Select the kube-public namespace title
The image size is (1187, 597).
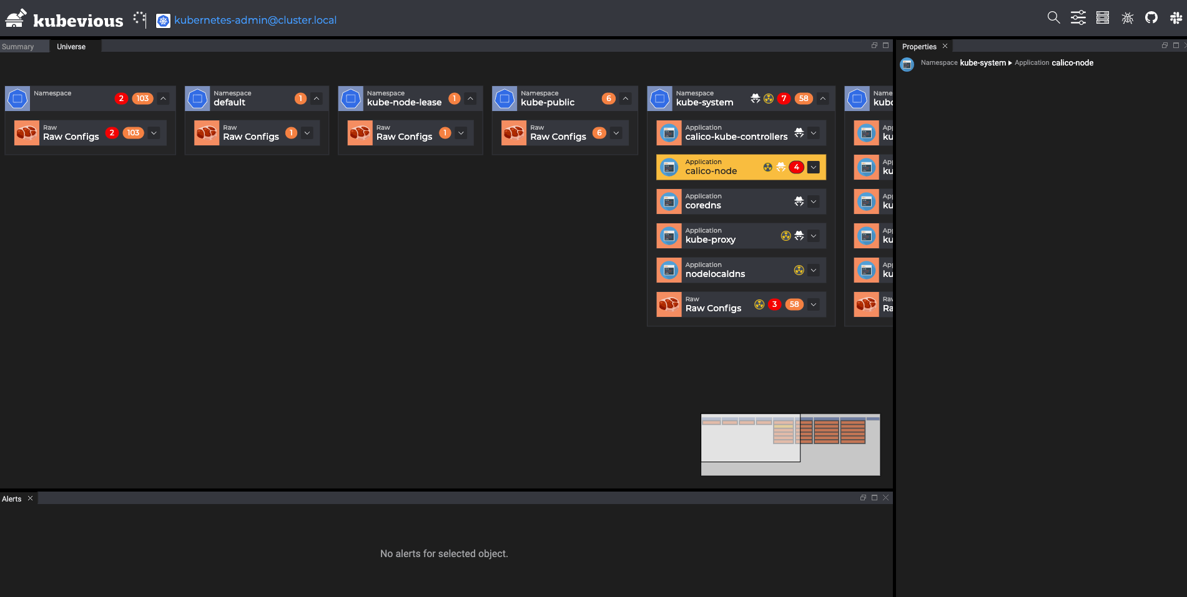pyautogui.click(x=548, y=102)
